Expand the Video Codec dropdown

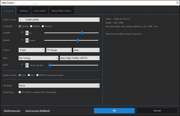click(x=59, y=20)
